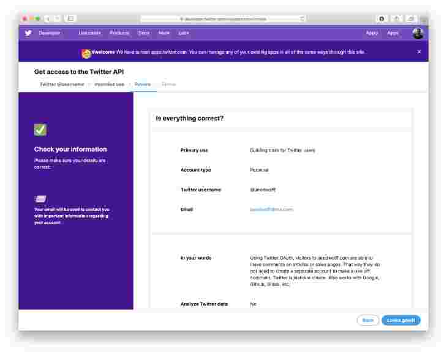Focus the Safari address bar
Image resolution: width=447 pixels, height=355 pixels.
coord(223,19)
